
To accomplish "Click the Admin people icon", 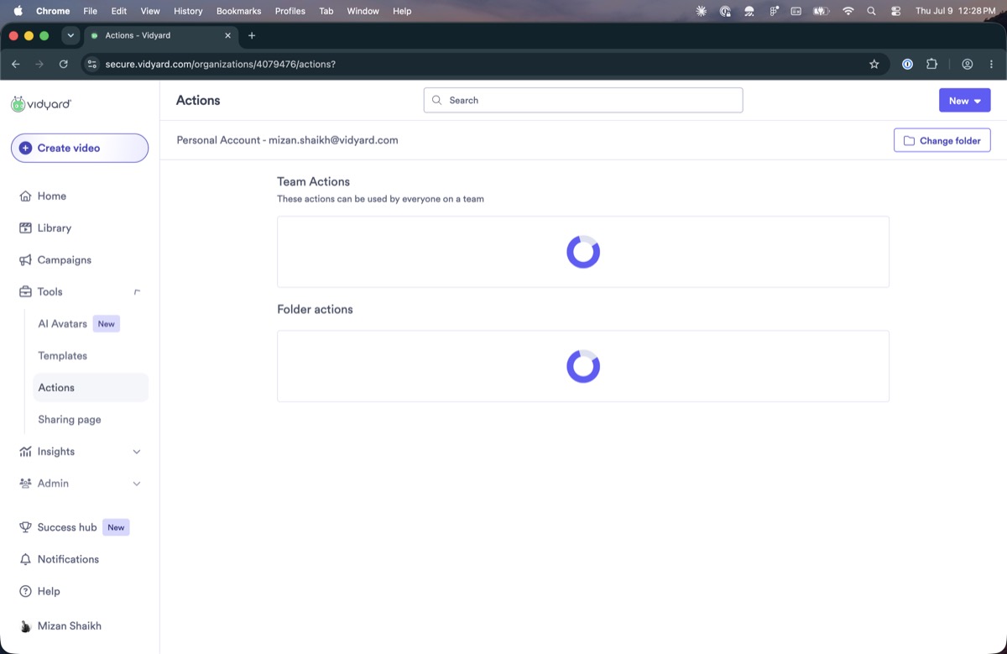I will click(25, 484).
